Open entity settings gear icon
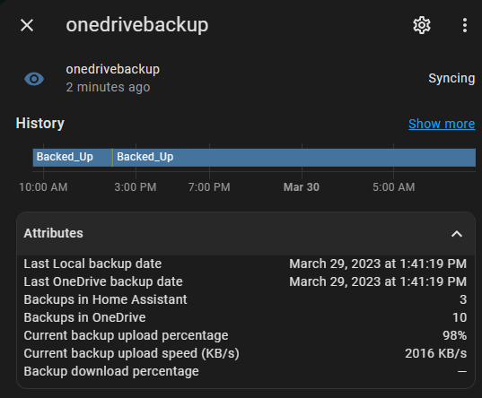This screenshot has height=398, width=482. [422, 25]
